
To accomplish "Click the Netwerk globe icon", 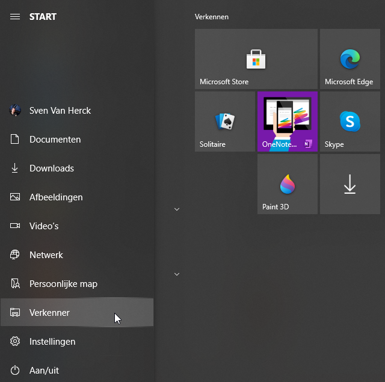I will pos(15,254).
